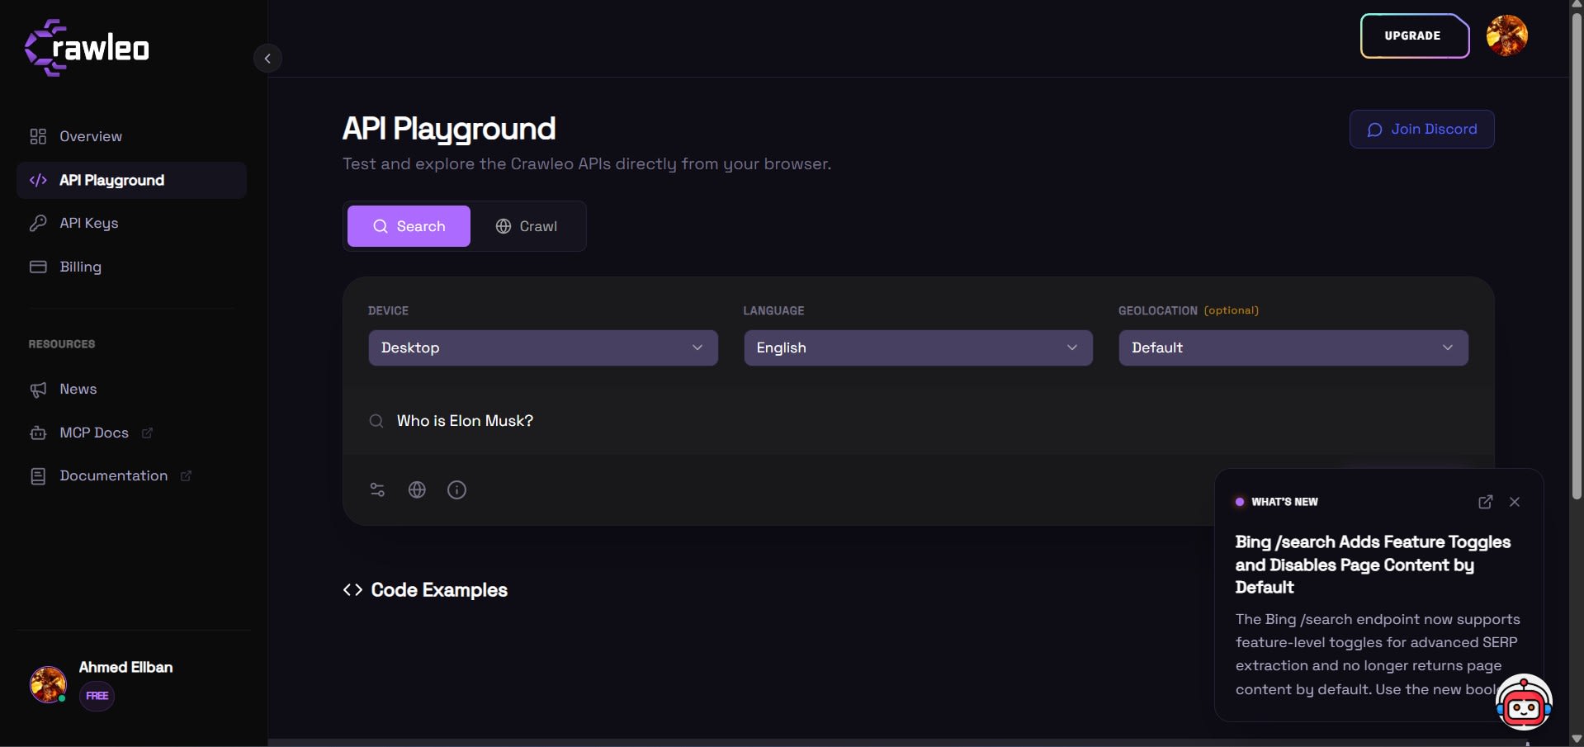1584x747 pixels.
Task: Open the API Playground page
Action: (x=131, y=180)
